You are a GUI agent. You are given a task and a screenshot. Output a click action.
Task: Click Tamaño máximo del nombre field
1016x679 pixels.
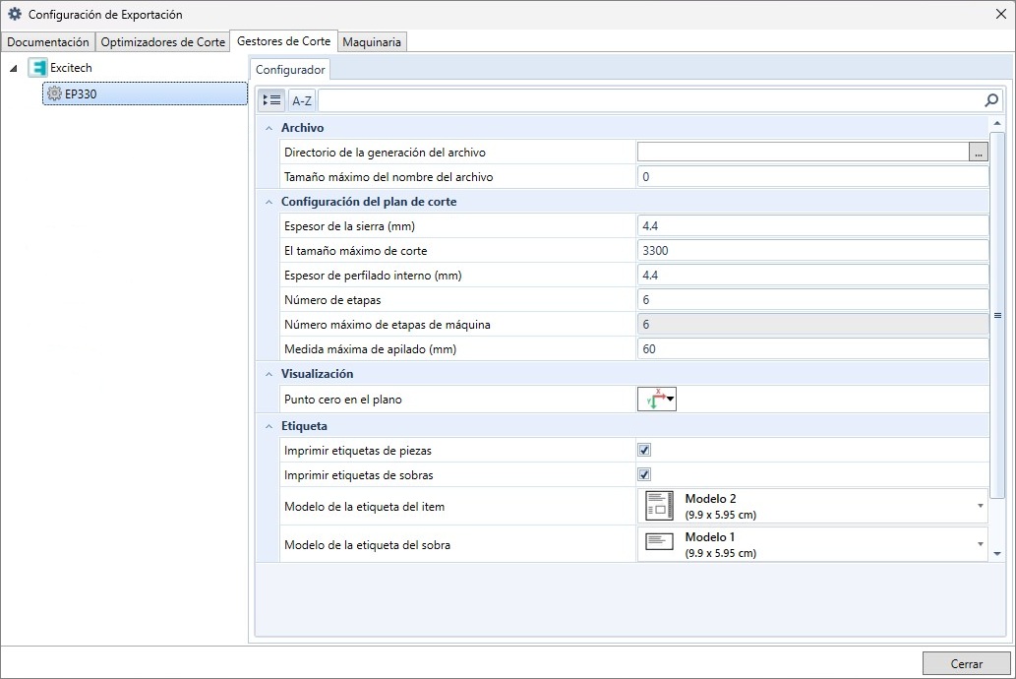click(812, 177)
